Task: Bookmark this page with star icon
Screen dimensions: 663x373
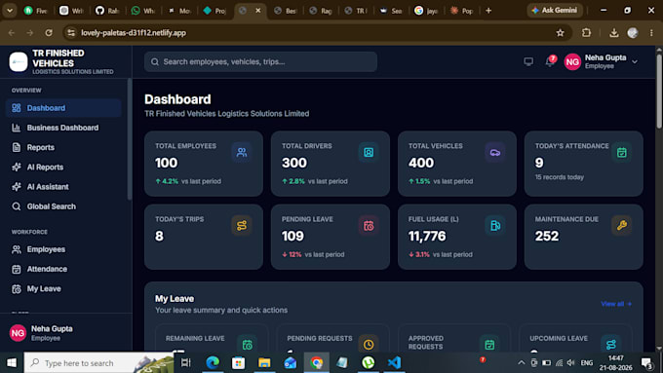Action: (x=561, y=32)
